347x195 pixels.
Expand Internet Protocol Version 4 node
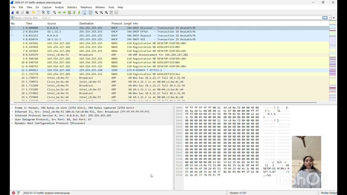(12, 115)
